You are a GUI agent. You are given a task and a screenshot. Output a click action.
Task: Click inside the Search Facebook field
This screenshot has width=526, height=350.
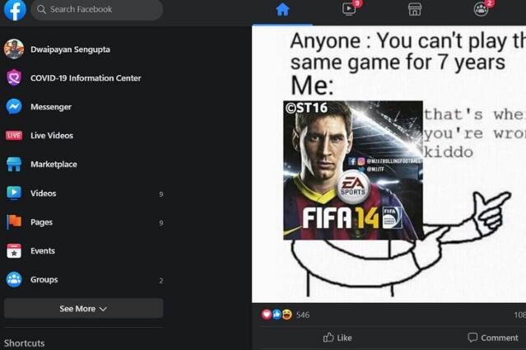click(97, 9)
